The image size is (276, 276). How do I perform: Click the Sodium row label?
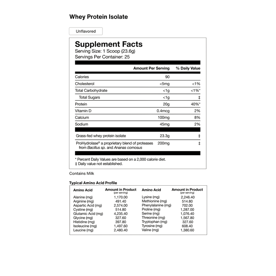(81, 124)
